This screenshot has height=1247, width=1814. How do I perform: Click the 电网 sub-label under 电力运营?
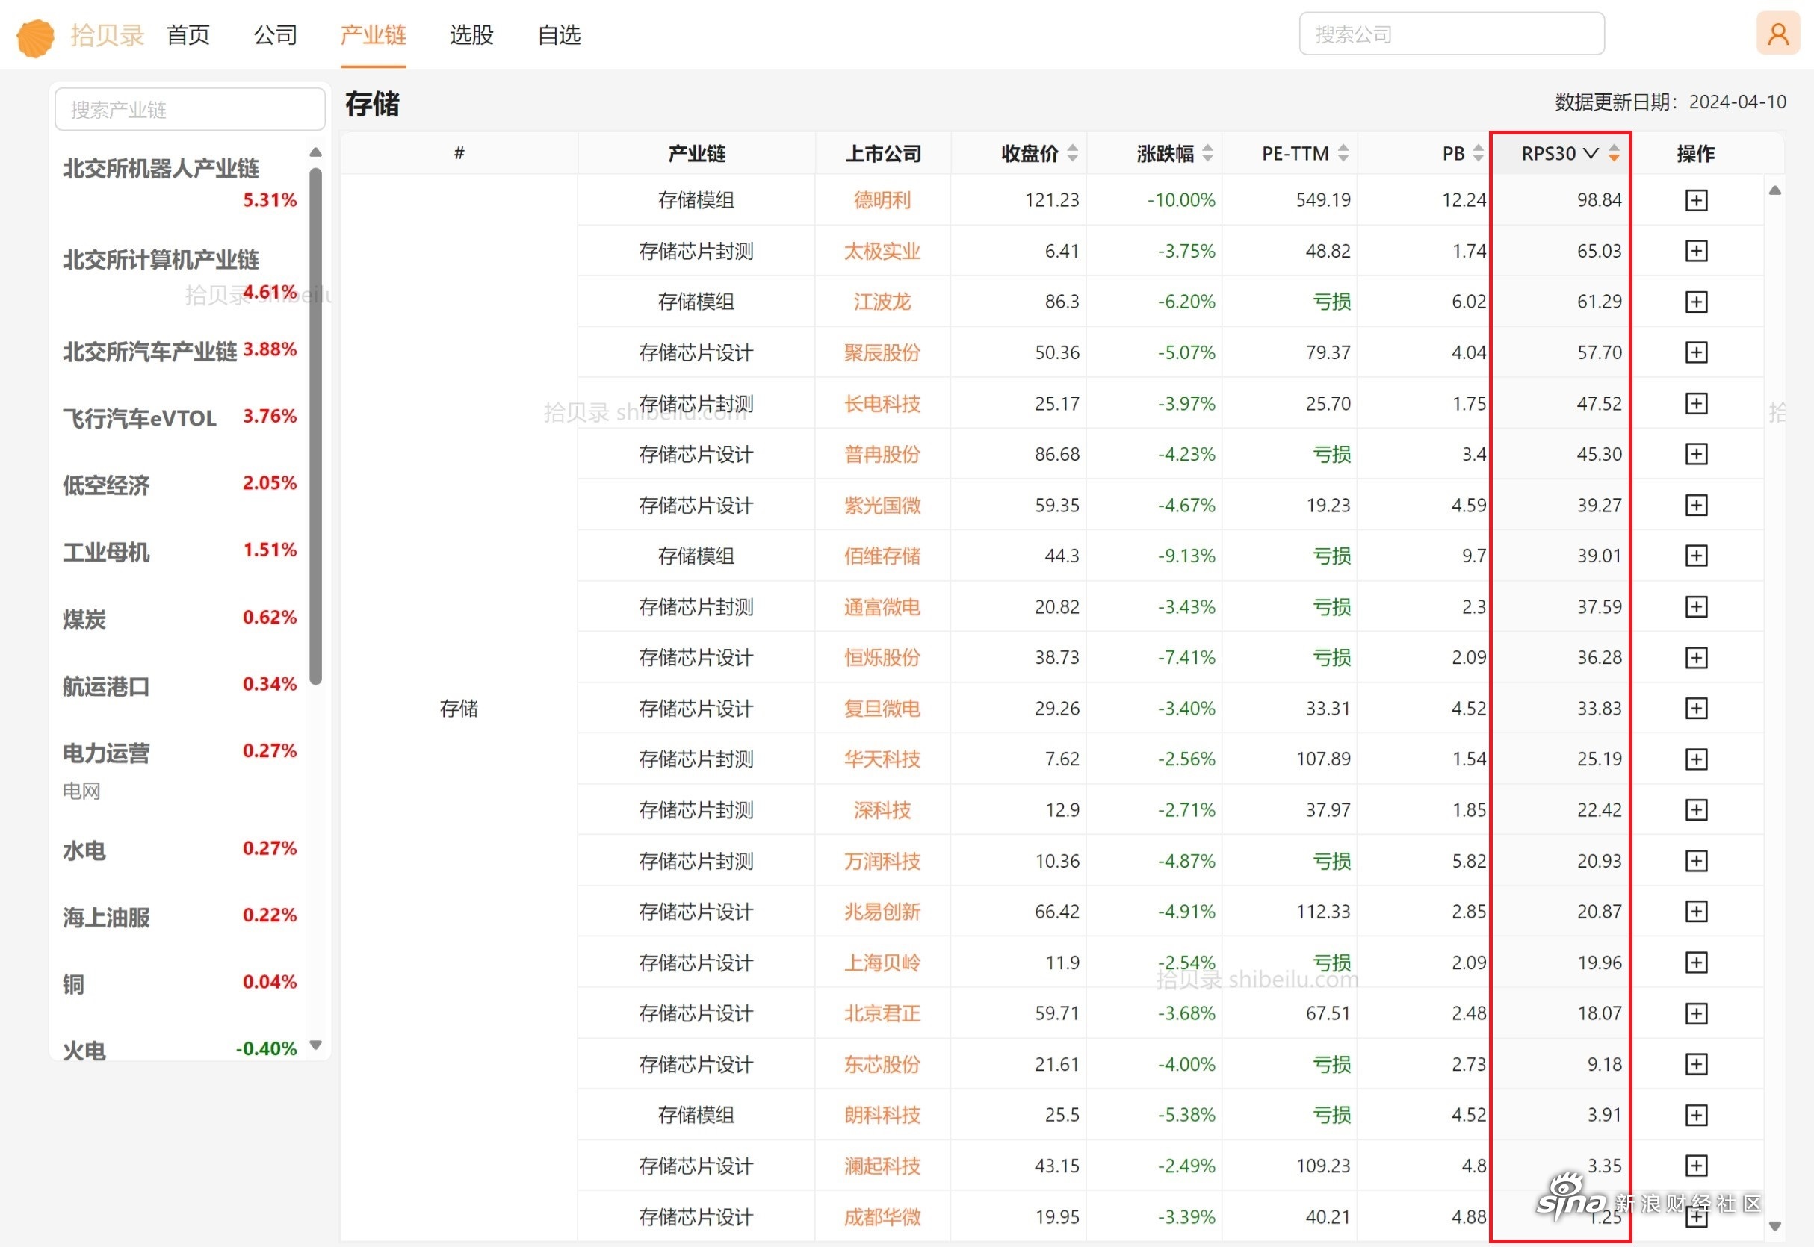pos(81,791)
